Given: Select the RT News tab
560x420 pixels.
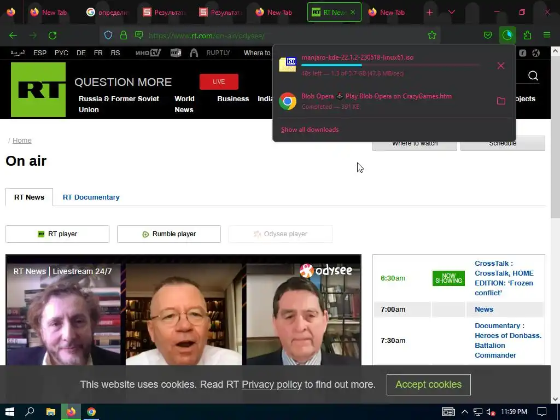Looking at the screenshot, I should coord(30,197).
